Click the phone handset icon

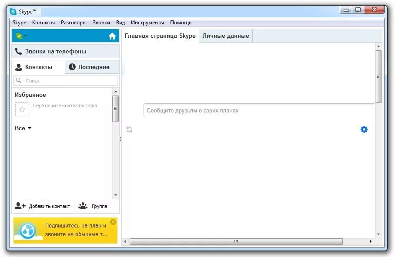pyautogui.click(x=18, y=51)
